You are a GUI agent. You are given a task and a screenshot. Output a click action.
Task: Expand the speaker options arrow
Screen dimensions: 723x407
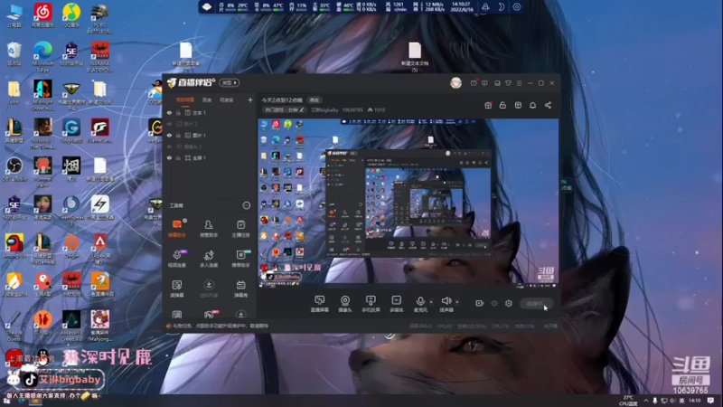click(457, 302)
